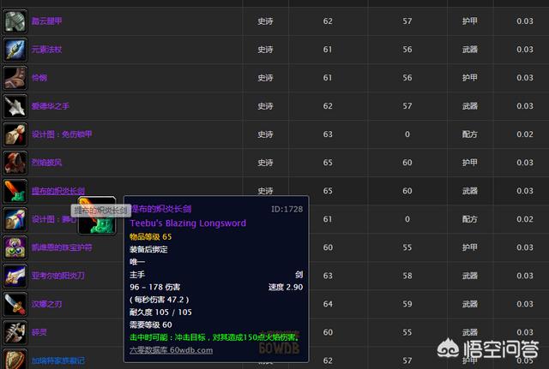Click the brown leather boots icon
Viewport: 549px width, 369px height.
(x=15, y=78)
